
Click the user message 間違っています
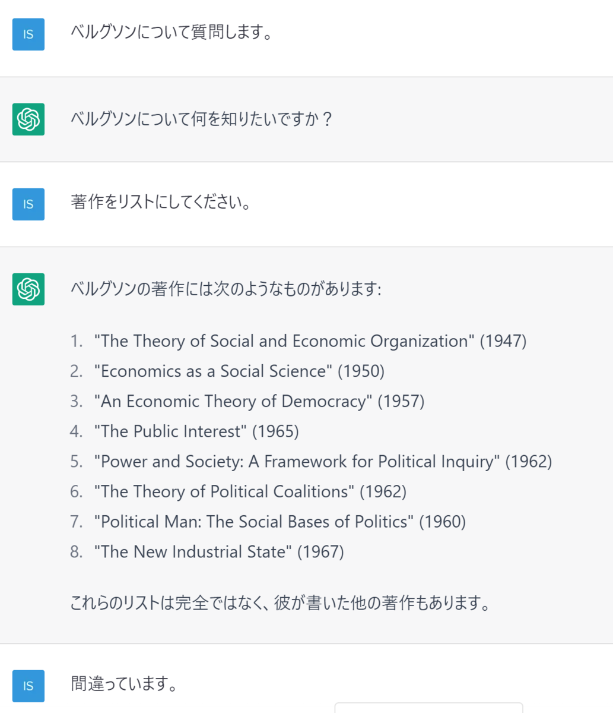pyautogui.click(x=125, y=684)
